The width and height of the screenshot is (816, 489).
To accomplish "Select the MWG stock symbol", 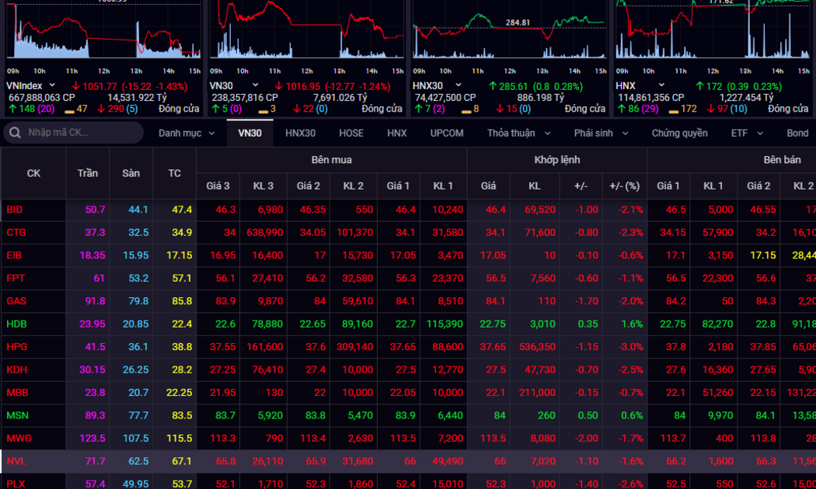I will click(19, 439).
